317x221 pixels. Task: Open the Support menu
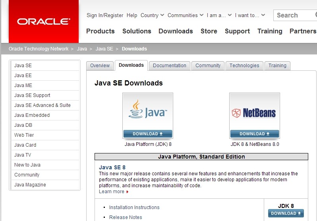pos(237,31)
